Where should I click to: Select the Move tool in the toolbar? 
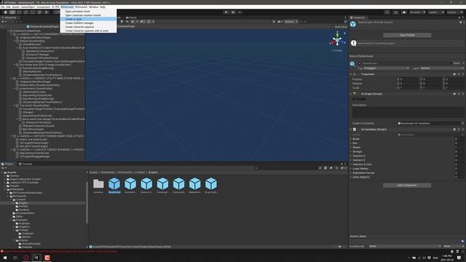pos(12,12)
